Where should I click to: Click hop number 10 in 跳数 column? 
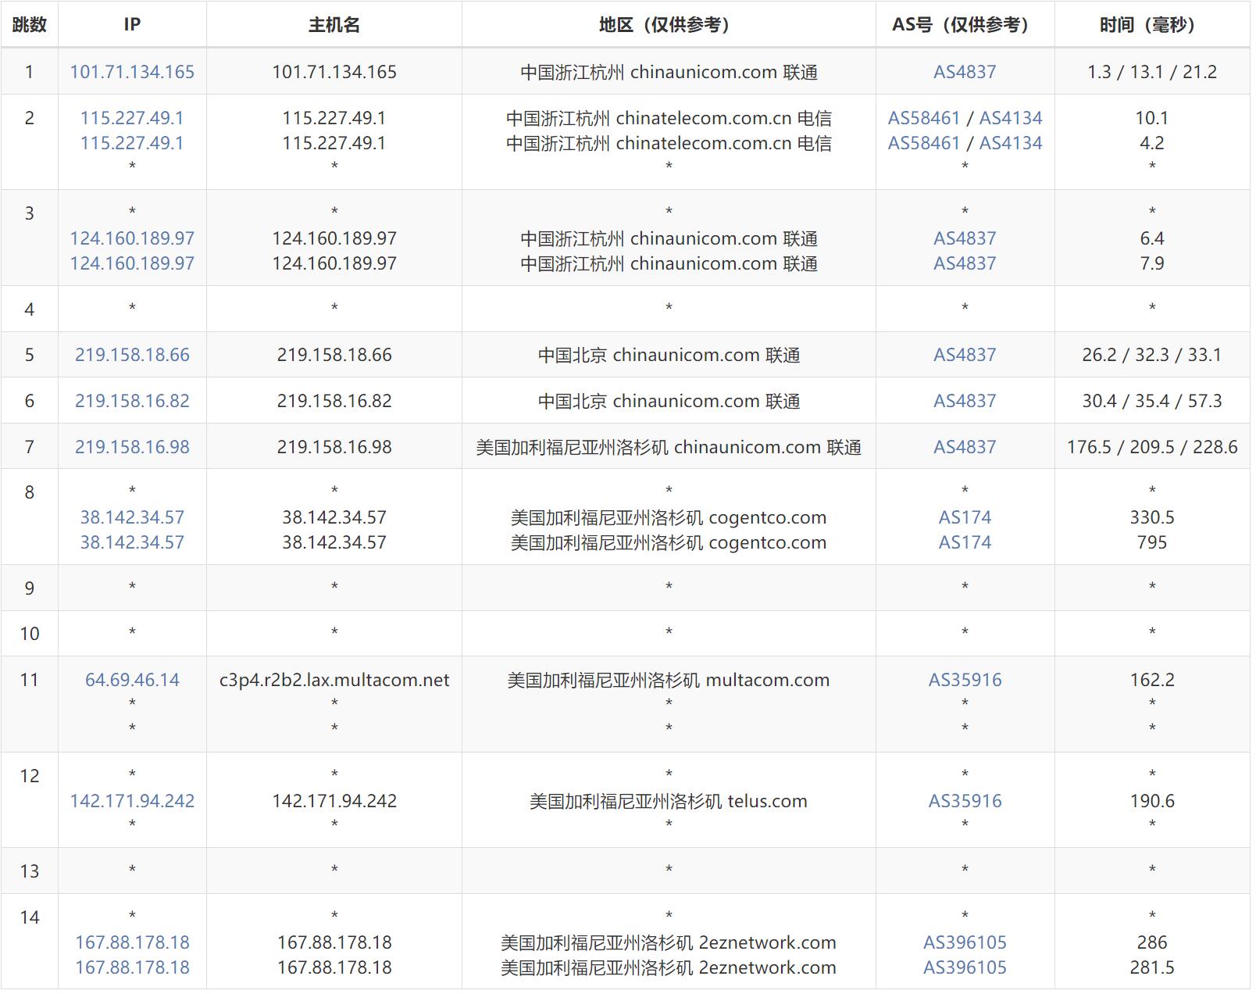(x=30, y=634)
